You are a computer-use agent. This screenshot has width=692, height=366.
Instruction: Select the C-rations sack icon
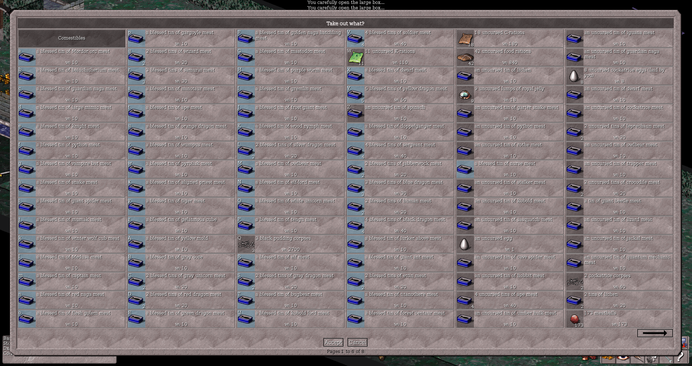pyautogui.click(x=465, y=38)
